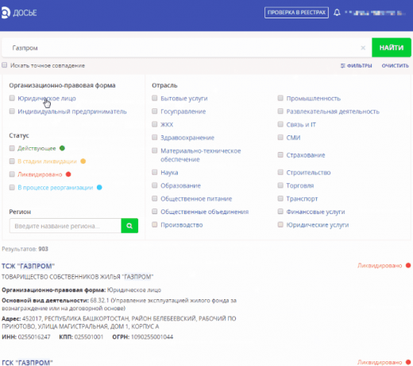Select Связь и IT checkbox
This screenshot has height=366, width=413.
click(280, 124)
